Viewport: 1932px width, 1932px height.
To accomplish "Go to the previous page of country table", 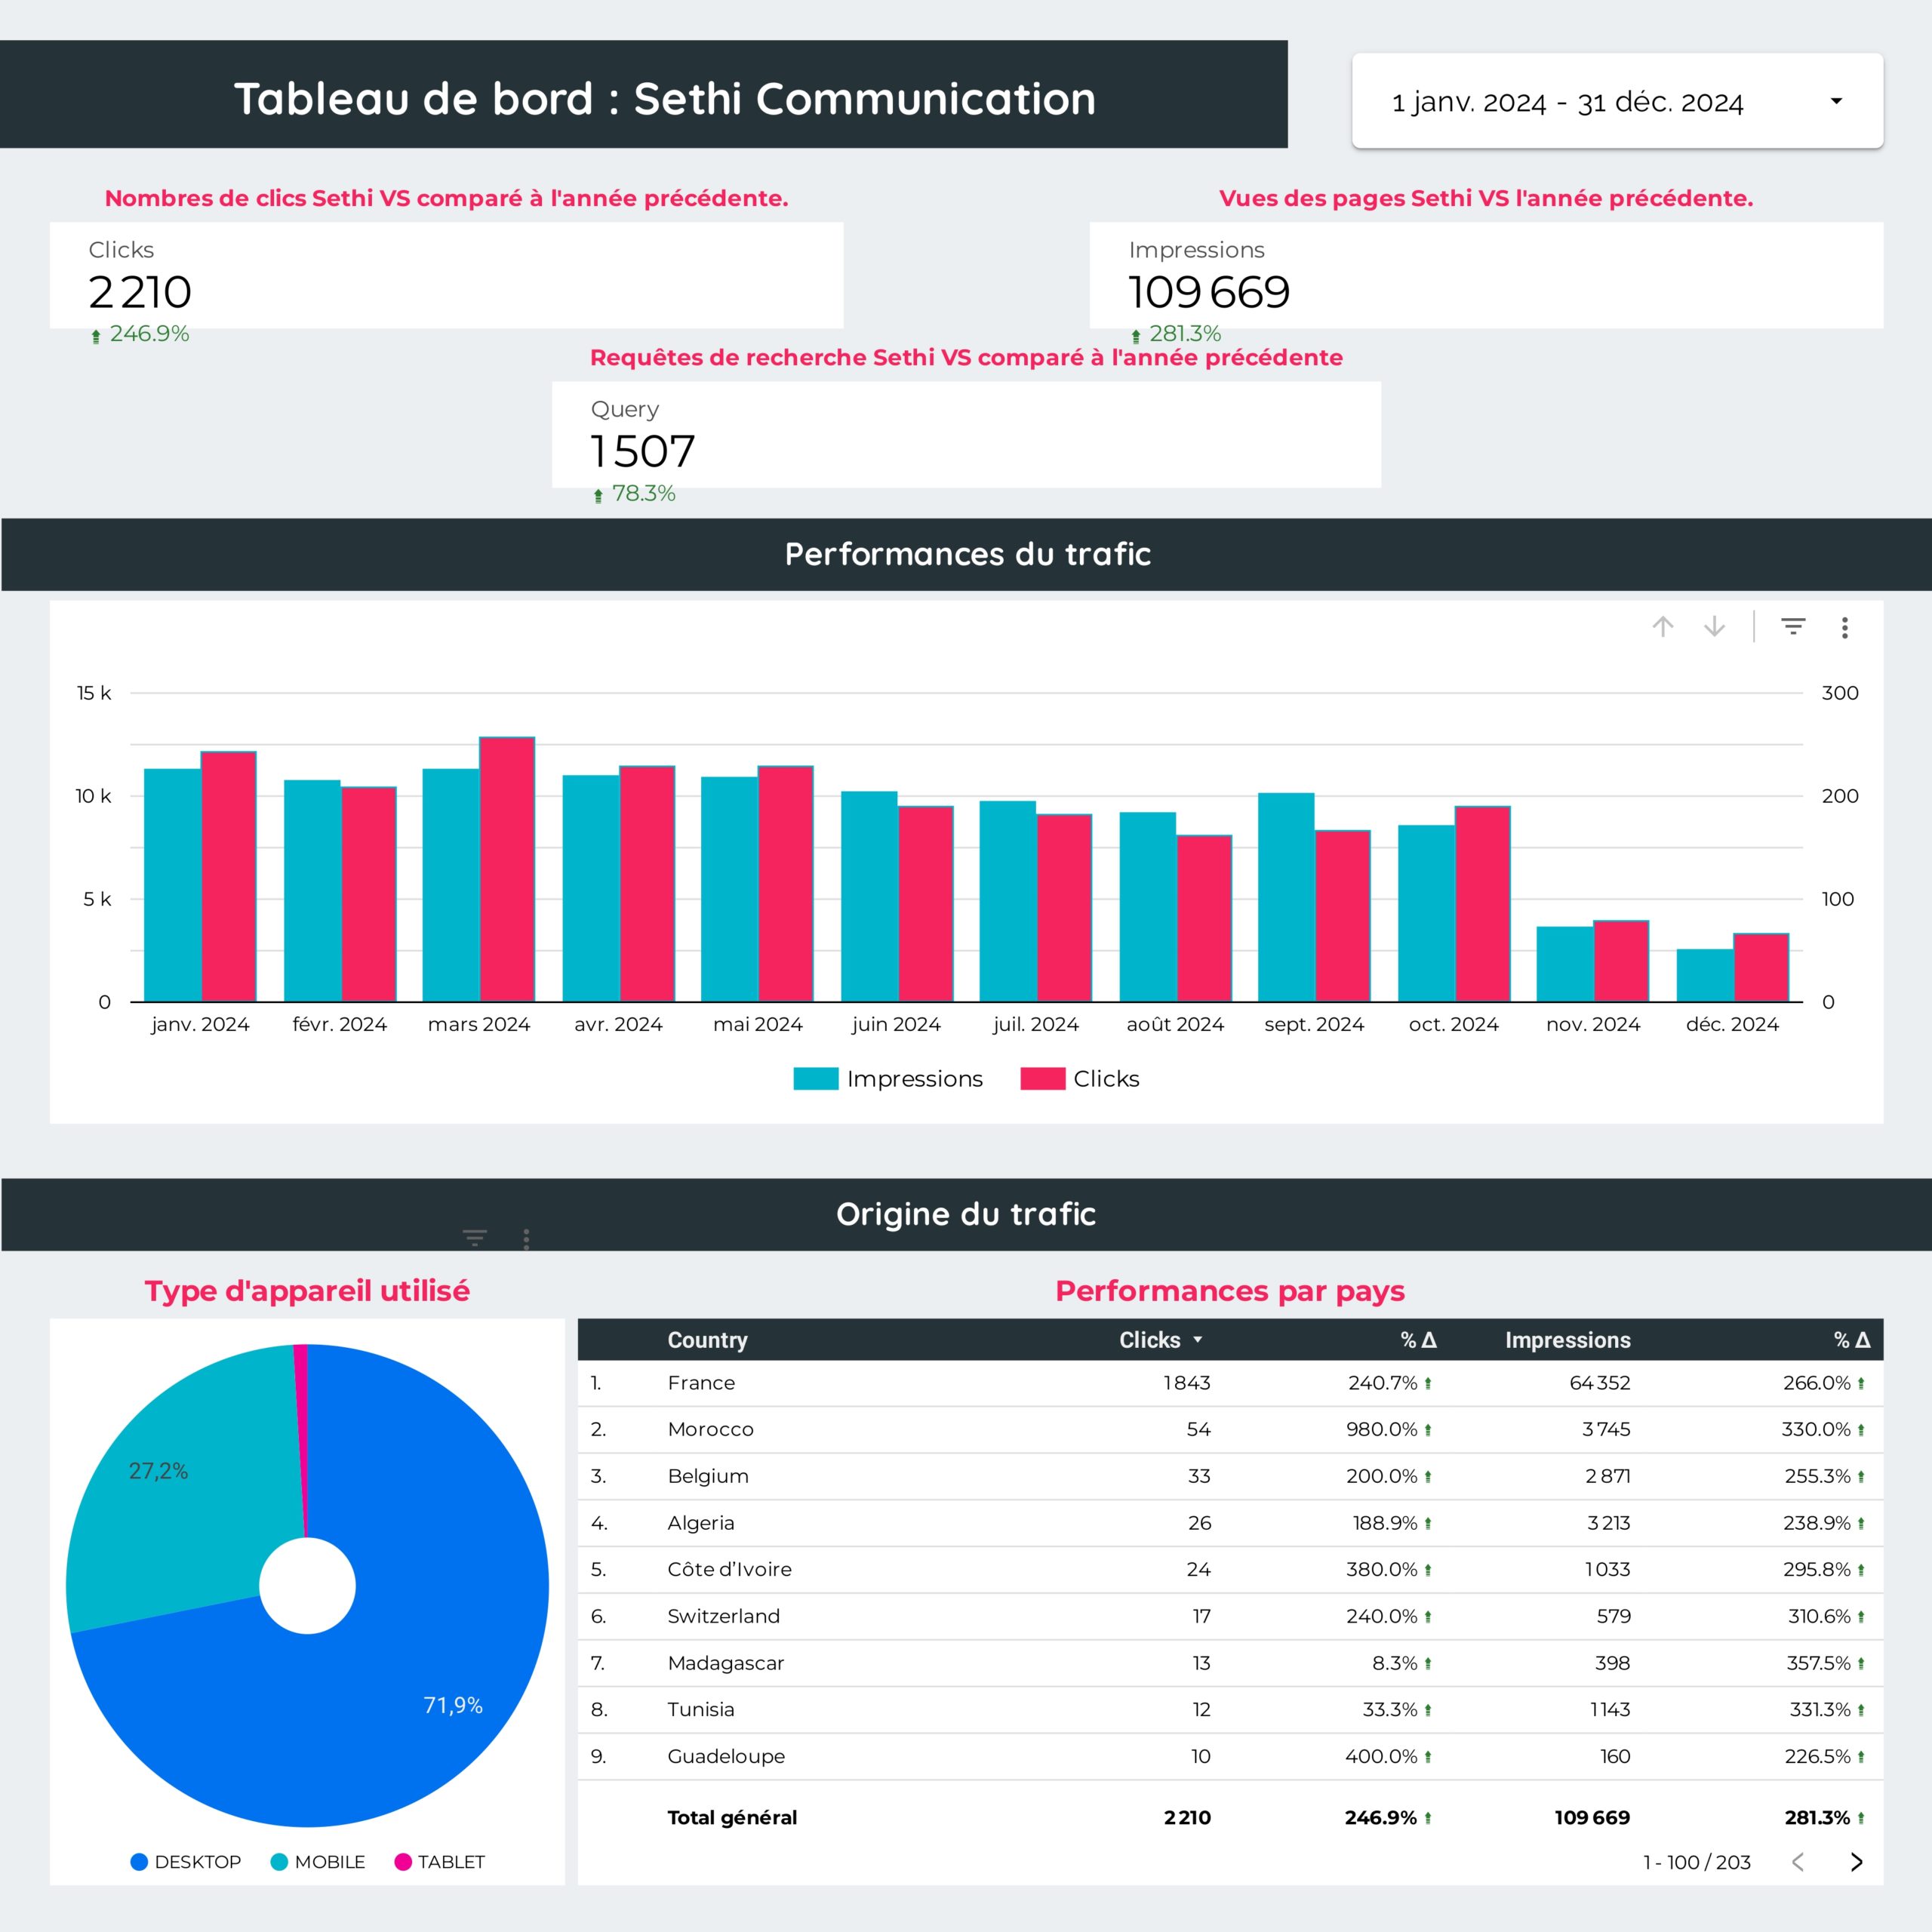I will pos(1798,1862).
